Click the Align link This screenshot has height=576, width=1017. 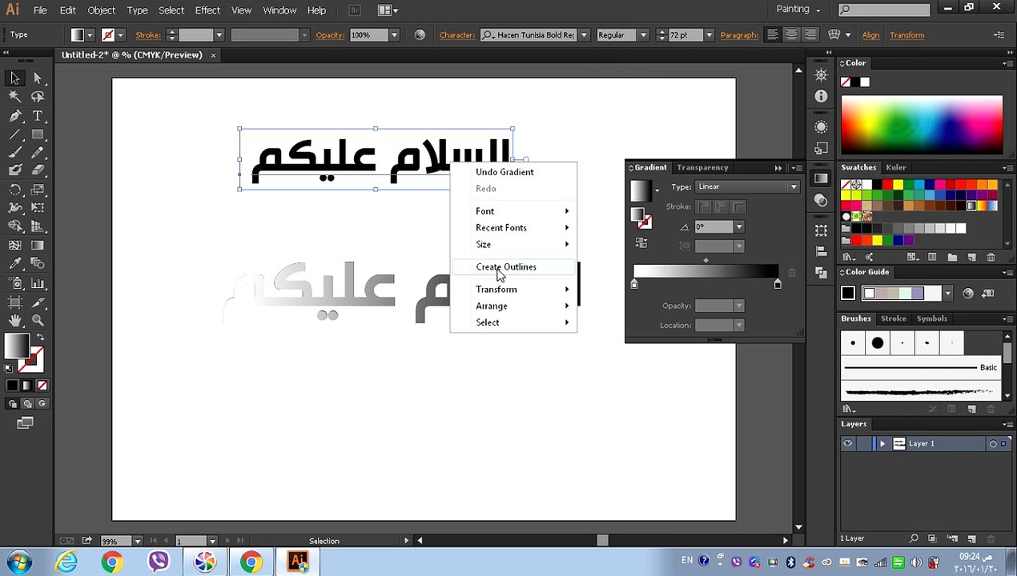coord(870,35)
